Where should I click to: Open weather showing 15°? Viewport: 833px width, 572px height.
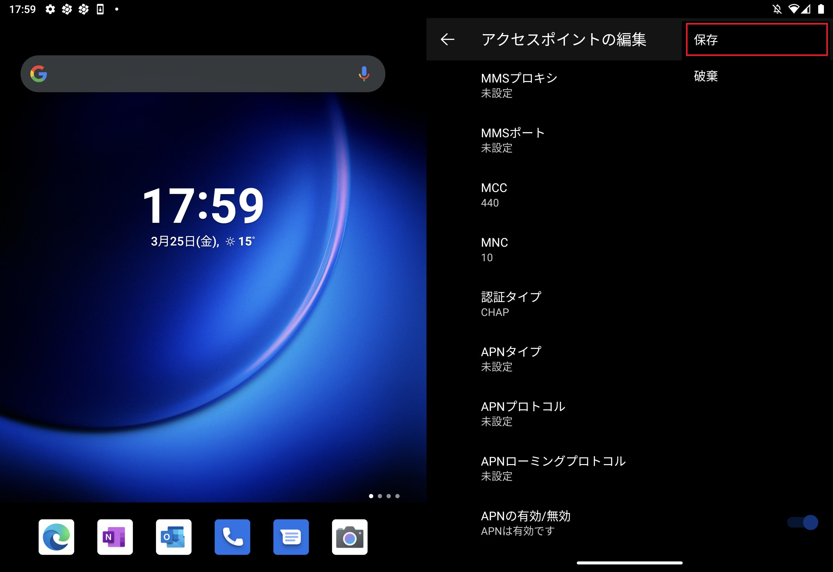point(240,242)
